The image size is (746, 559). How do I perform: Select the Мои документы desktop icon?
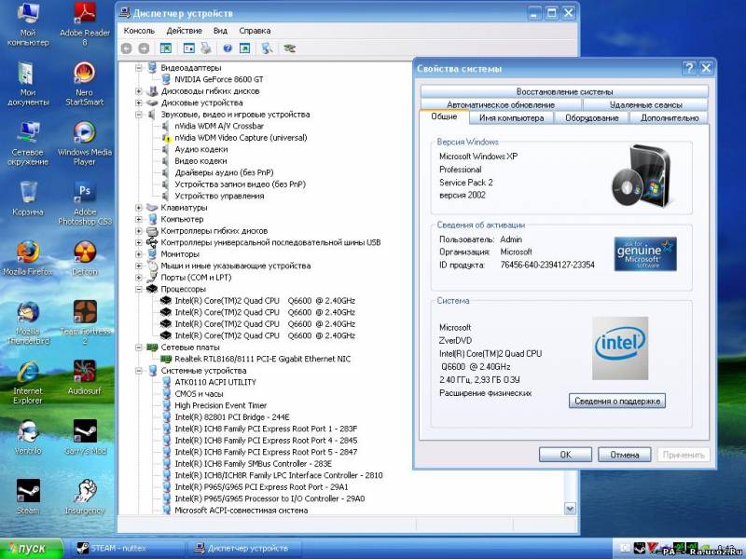click(28, 84)
